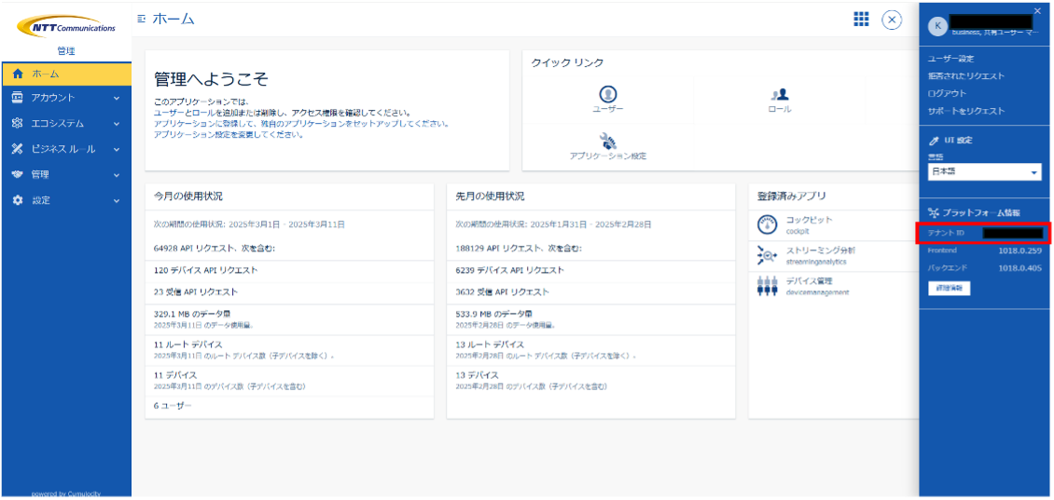
Task: Click the 設定 gear icon
Action: tap(18, 200)
